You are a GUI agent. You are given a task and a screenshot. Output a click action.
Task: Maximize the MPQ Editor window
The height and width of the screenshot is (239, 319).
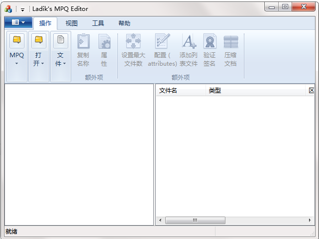pos(285,6)
